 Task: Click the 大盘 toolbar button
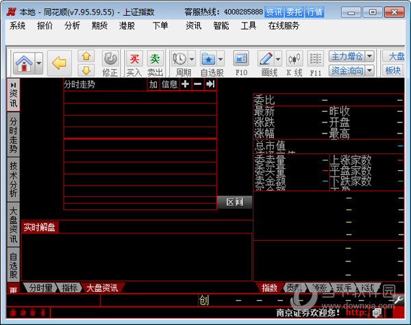pos(395,56)
